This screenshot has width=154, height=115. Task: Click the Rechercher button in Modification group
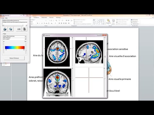coord(134,20)
